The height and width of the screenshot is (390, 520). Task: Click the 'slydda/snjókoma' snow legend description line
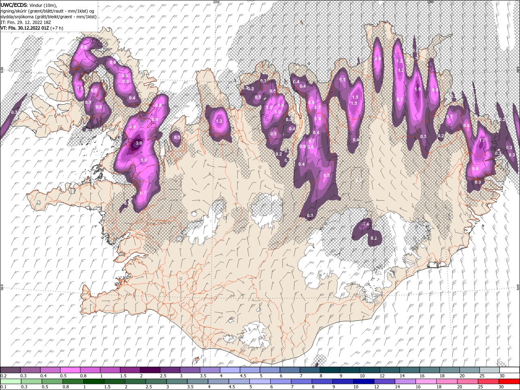(x=48, y=17)
